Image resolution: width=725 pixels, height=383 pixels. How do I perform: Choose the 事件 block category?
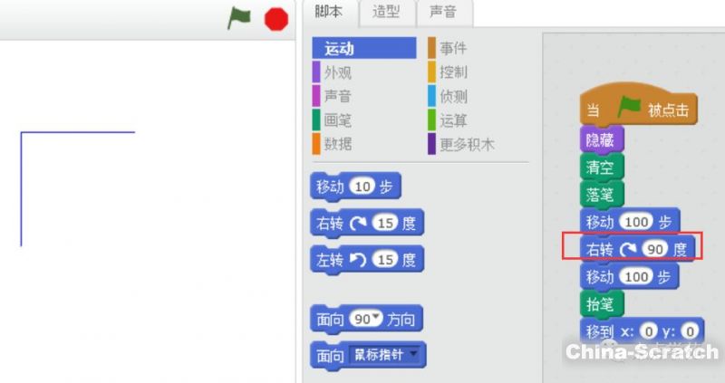[x=453, y=49]
